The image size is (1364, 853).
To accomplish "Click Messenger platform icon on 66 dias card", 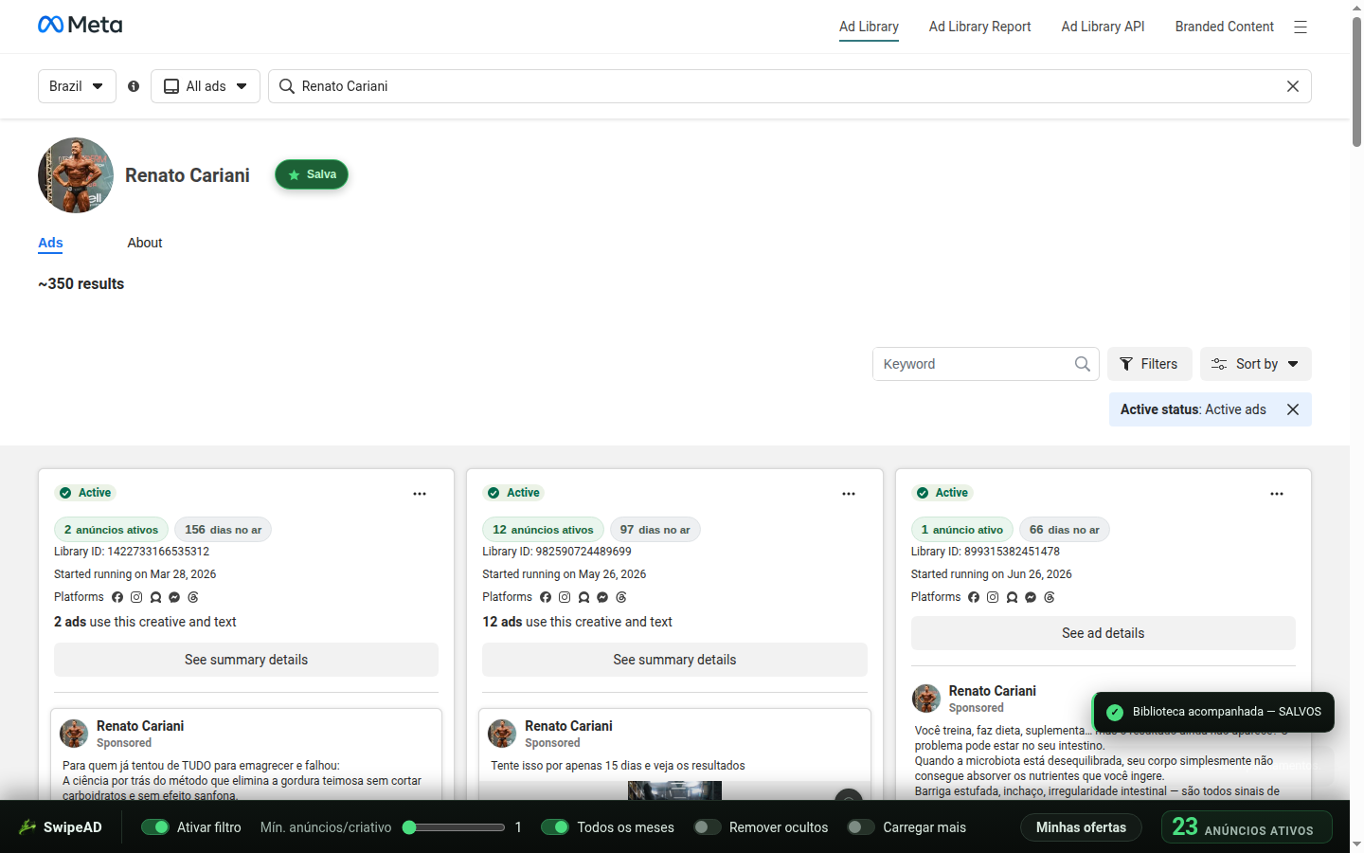I will pos(1031,597).
